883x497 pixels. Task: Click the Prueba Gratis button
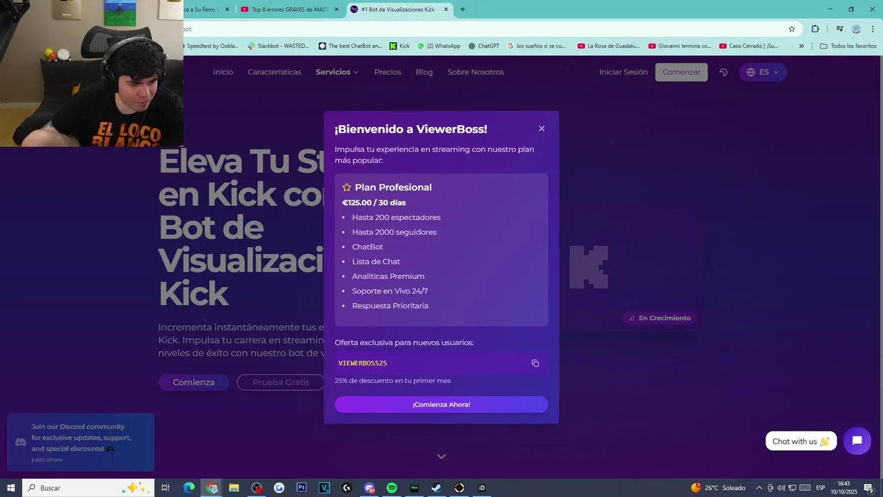(x=281, y=382)
